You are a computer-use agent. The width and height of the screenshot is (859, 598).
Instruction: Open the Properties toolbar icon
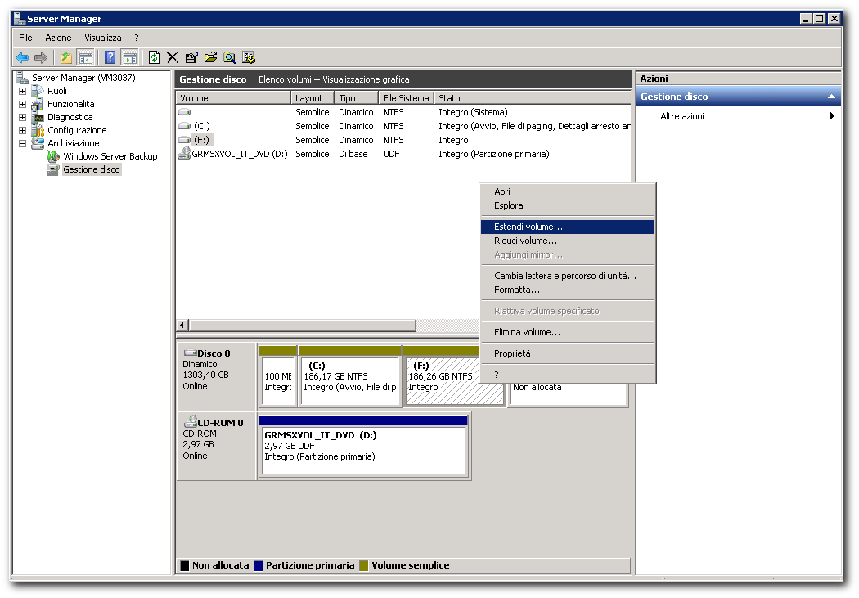(x=191, y=57)
